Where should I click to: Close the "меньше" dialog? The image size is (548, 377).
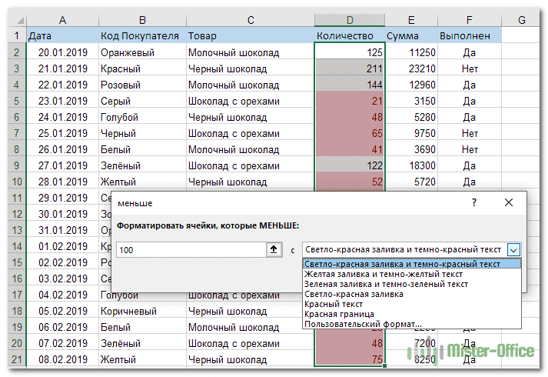[x=508, y=203]
